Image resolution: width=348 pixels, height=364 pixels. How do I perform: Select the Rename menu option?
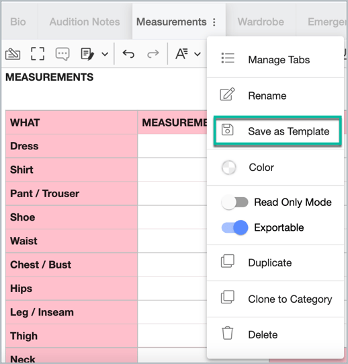coord(275,96)
